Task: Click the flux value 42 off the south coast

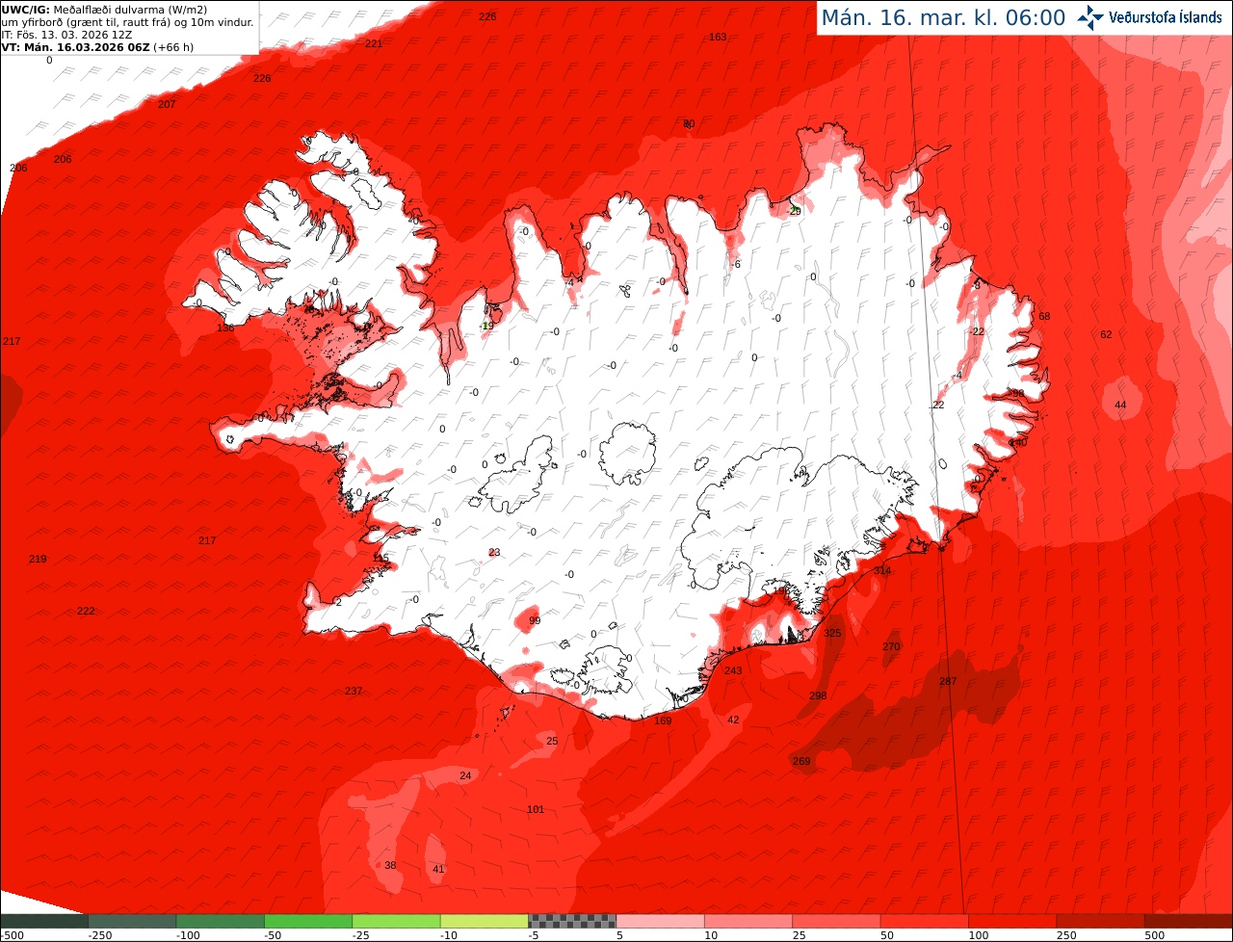Action: point(733,720)
